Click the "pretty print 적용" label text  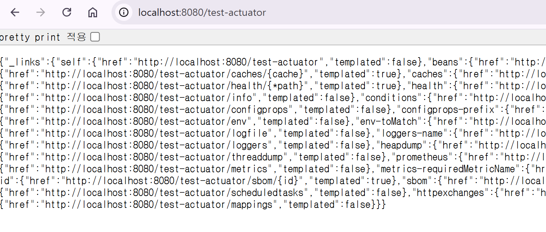point(43,37)
